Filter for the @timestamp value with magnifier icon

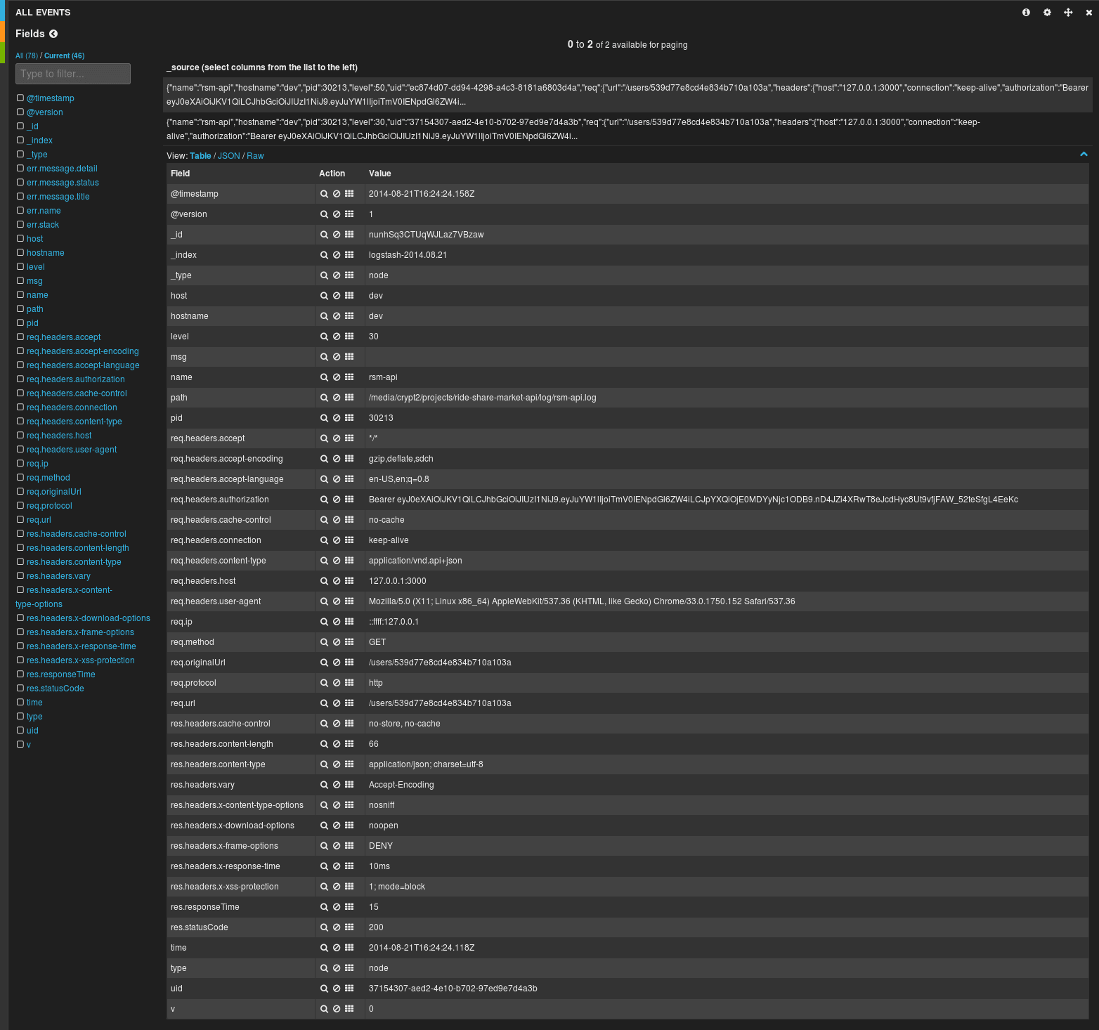(x=324, y=193)
